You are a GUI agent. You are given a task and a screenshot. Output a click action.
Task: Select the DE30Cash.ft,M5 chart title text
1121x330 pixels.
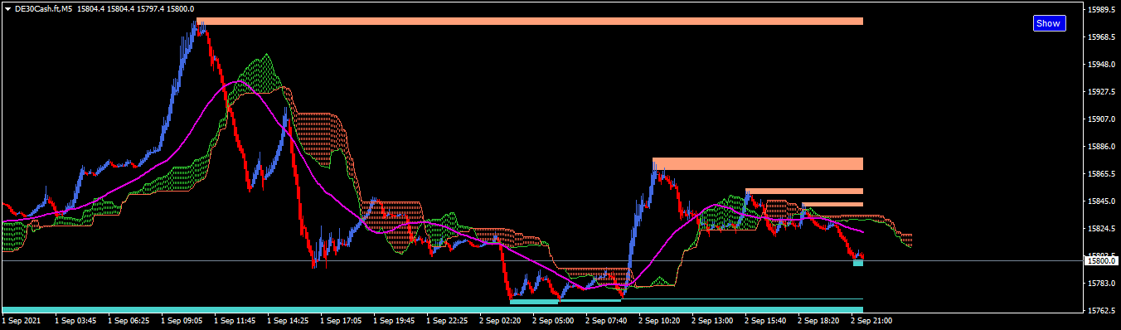(43, 9)
